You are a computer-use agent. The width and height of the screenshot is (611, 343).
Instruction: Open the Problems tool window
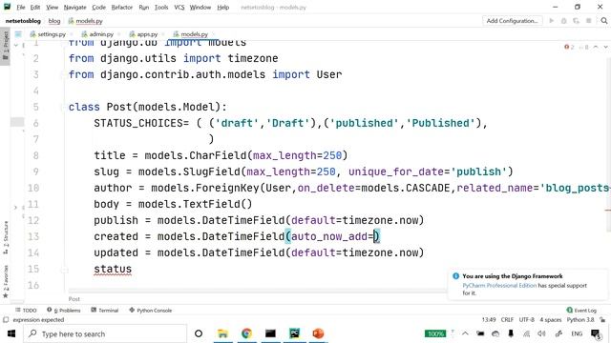coord(64,310)
